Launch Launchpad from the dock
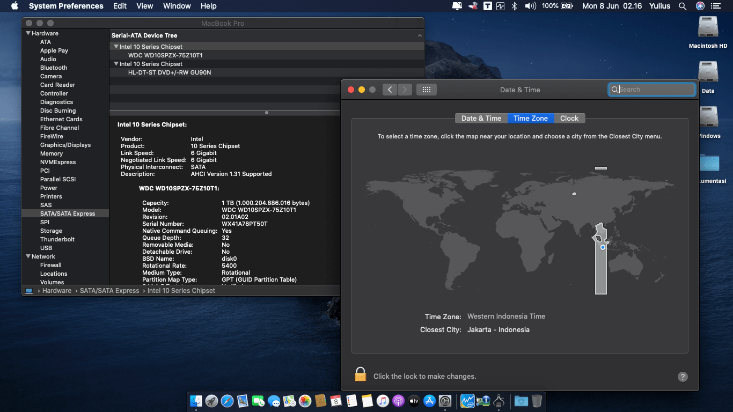The height and width of the screenshot is (412, 733). click(211, 401)
